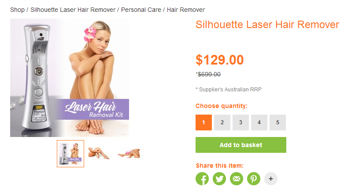Share this item via email icon
The width and height of the screenshot is (355, 191).
(237, 179)
